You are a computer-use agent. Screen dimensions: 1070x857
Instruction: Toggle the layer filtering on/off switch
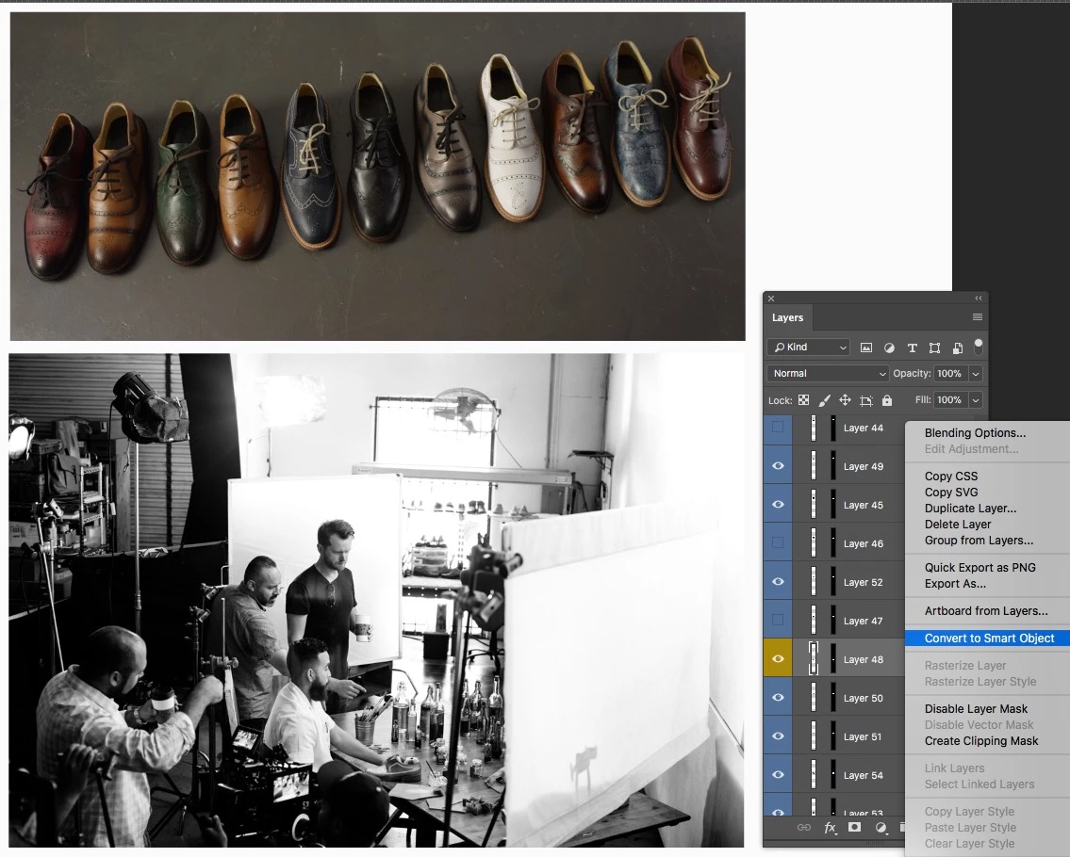pos(978,347)
